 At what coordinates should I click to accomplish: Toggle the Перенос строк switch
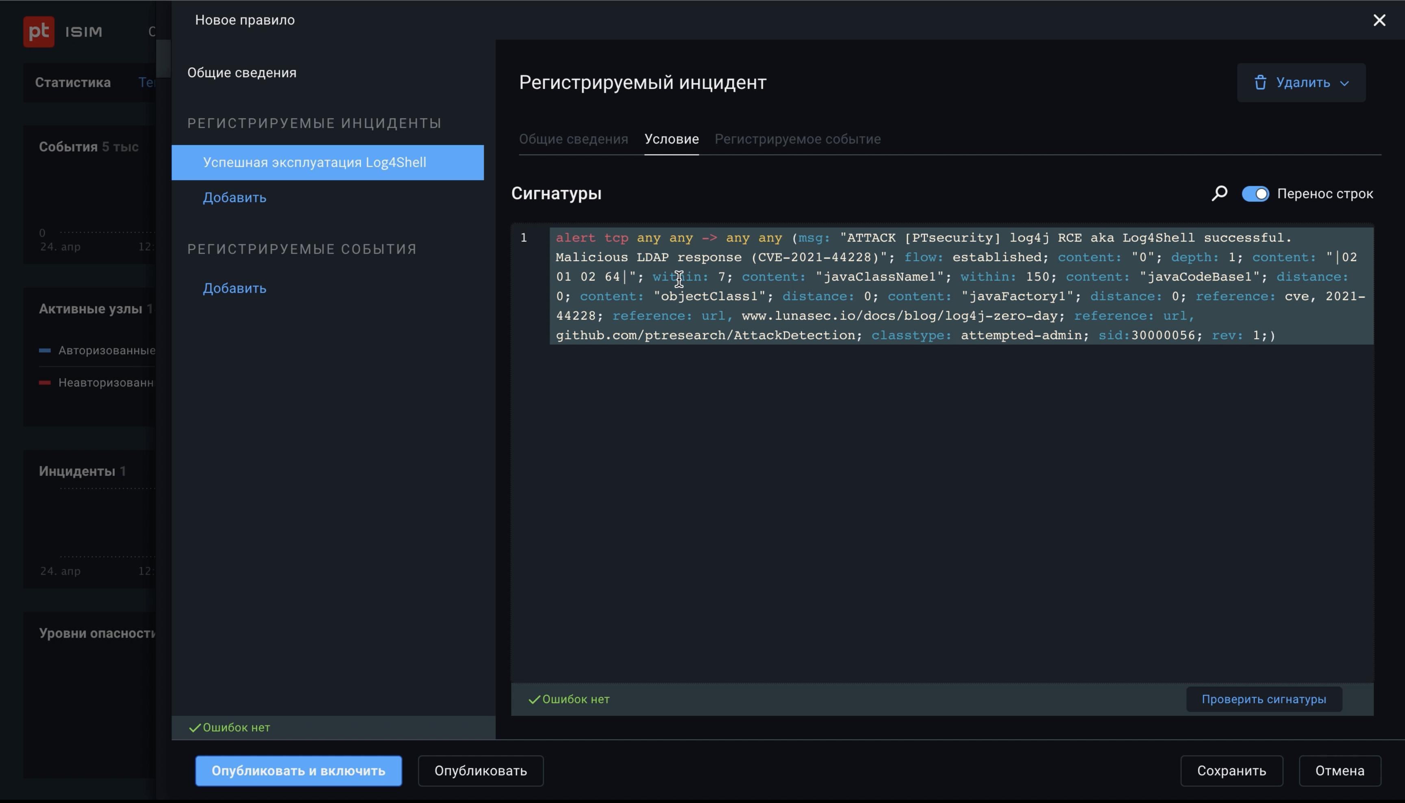coord(1255,193)
